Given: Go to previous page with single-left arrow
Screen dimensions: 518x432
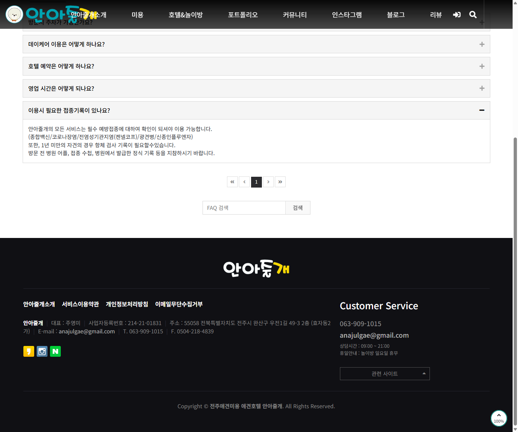Looking at the screenshot, I should point(244,182).
